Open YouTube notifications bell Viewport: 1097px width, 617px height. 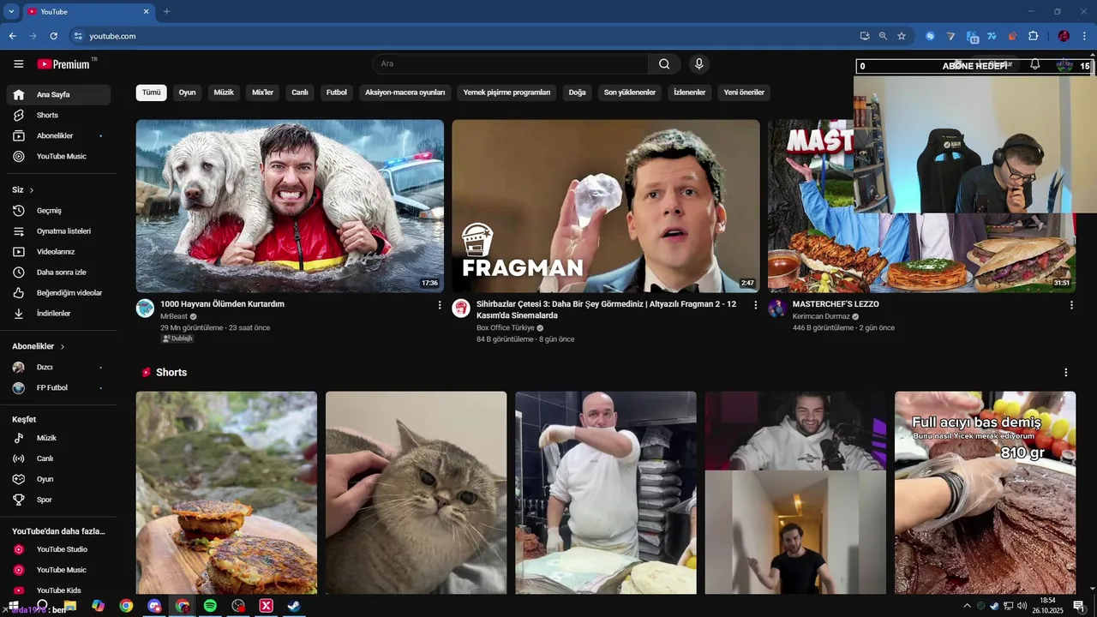tap(1035, 65)
